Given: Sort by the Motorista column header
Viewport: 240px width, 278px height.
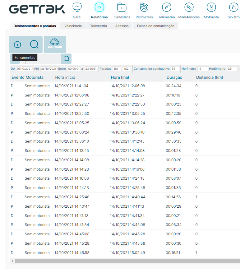Looking at the screenshot, I should (x=35, y=78).
